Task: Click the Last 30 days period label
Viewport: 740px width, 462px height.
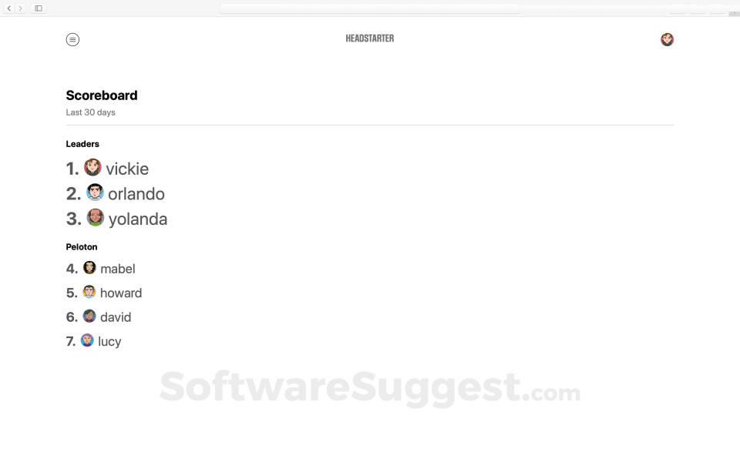Action: [90, 112]
